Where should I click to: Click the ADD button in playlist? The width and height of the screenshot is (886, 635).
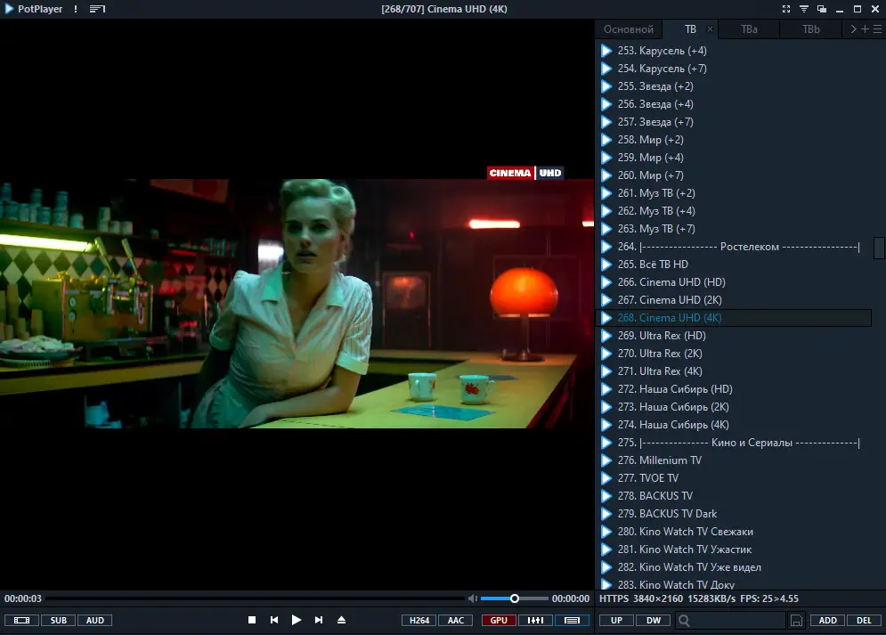828,621
